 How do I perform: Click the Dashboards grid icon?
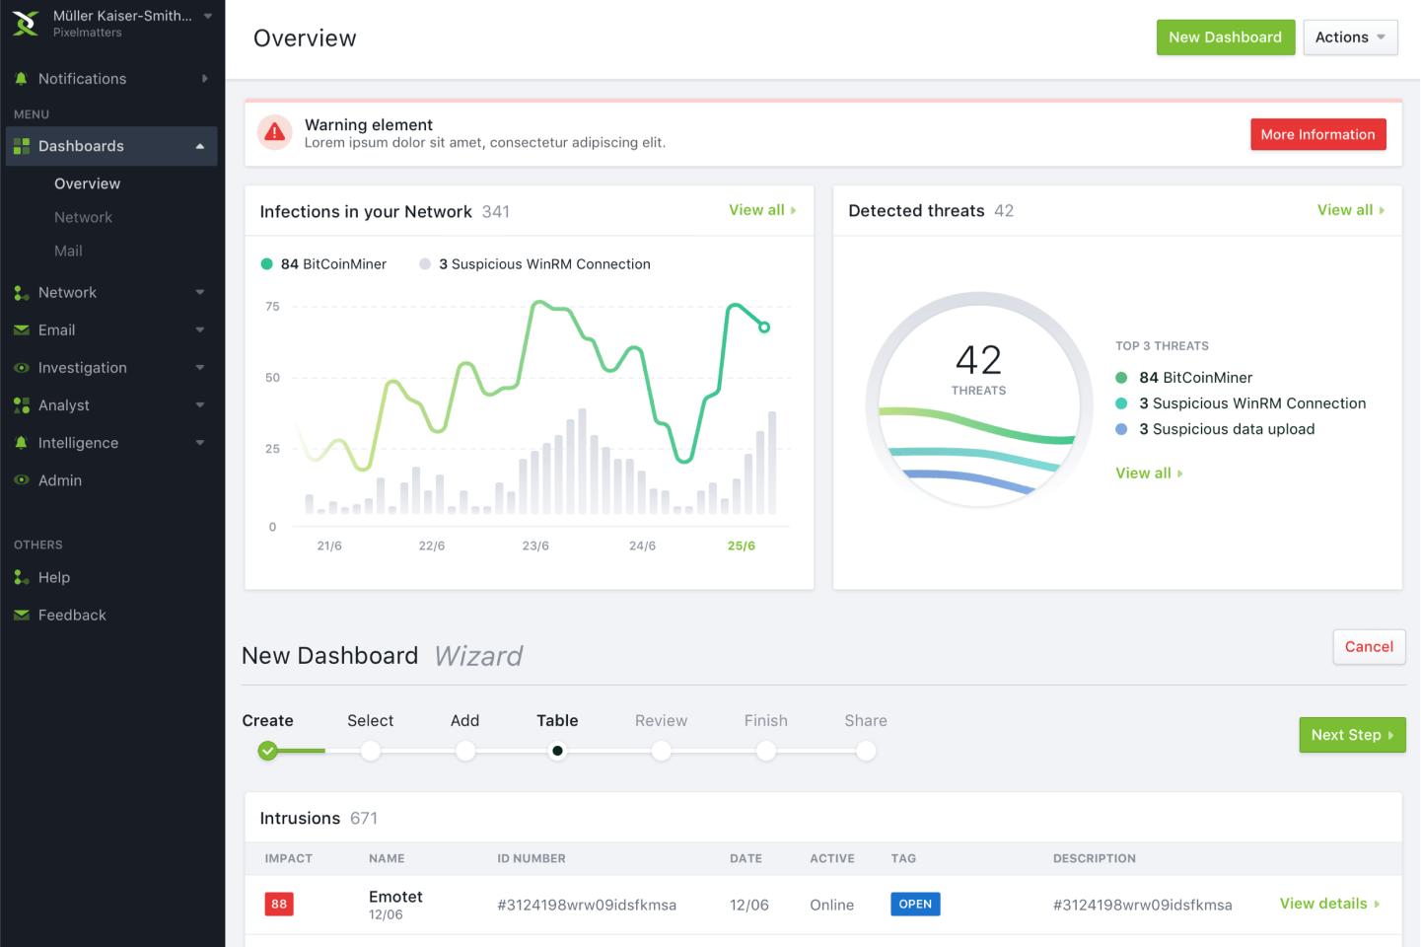pos(21,146)
